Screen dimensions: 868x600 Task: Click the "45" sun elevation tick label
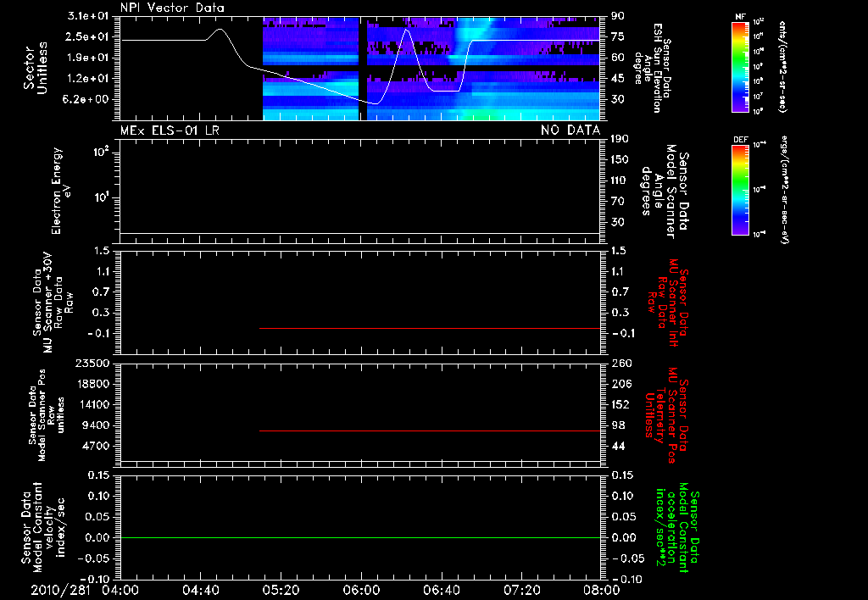click(618, 79)
